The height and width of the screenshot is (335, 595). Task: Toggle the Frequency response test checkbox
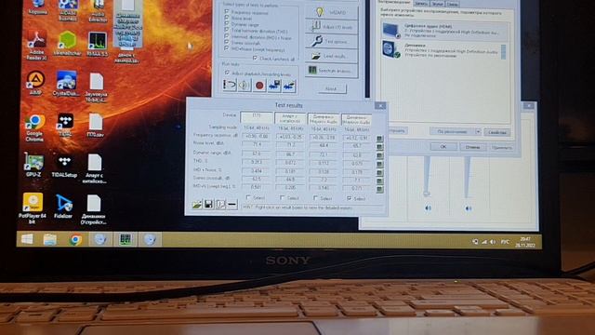click(x=227, y=12)
